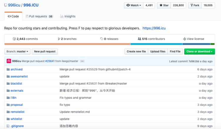Open the forks count 19,005

(208, 5)
